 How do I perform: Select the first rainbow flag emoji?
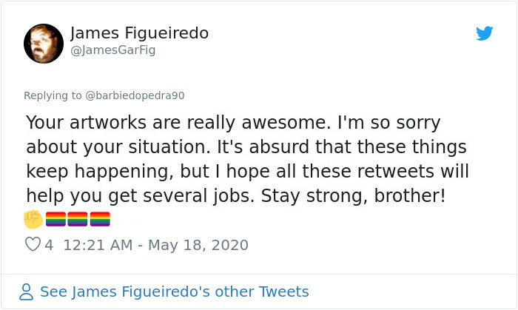[x=55, y=219]
